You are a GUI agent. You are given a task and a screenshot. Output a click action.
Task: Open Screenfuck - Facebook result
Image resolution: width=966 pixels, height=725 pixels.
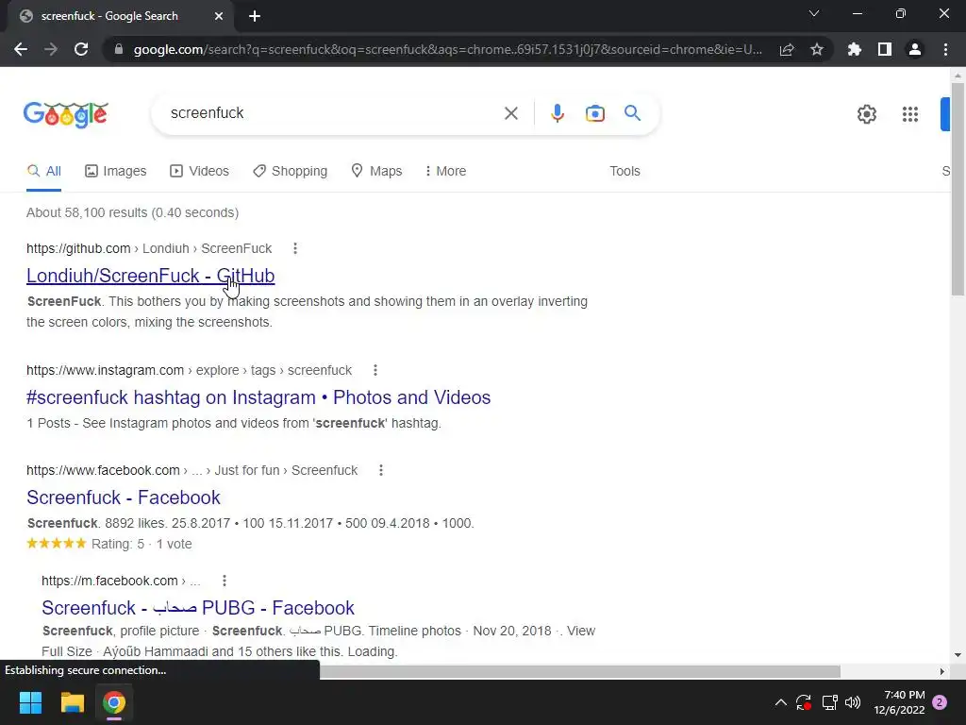coord(124,497)
